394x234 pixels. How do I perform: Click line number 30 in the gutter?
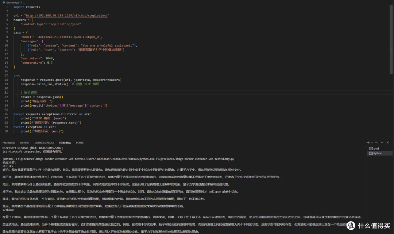[x=6, y=131]
